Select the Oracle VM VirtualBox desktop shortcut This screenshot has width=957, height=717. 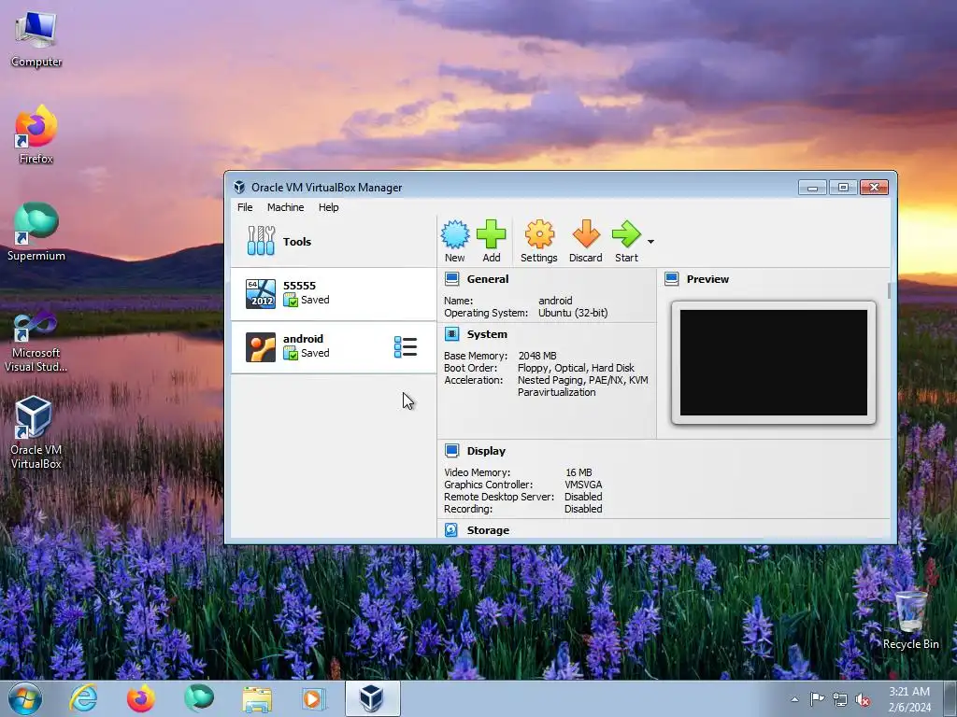(36, 433)
